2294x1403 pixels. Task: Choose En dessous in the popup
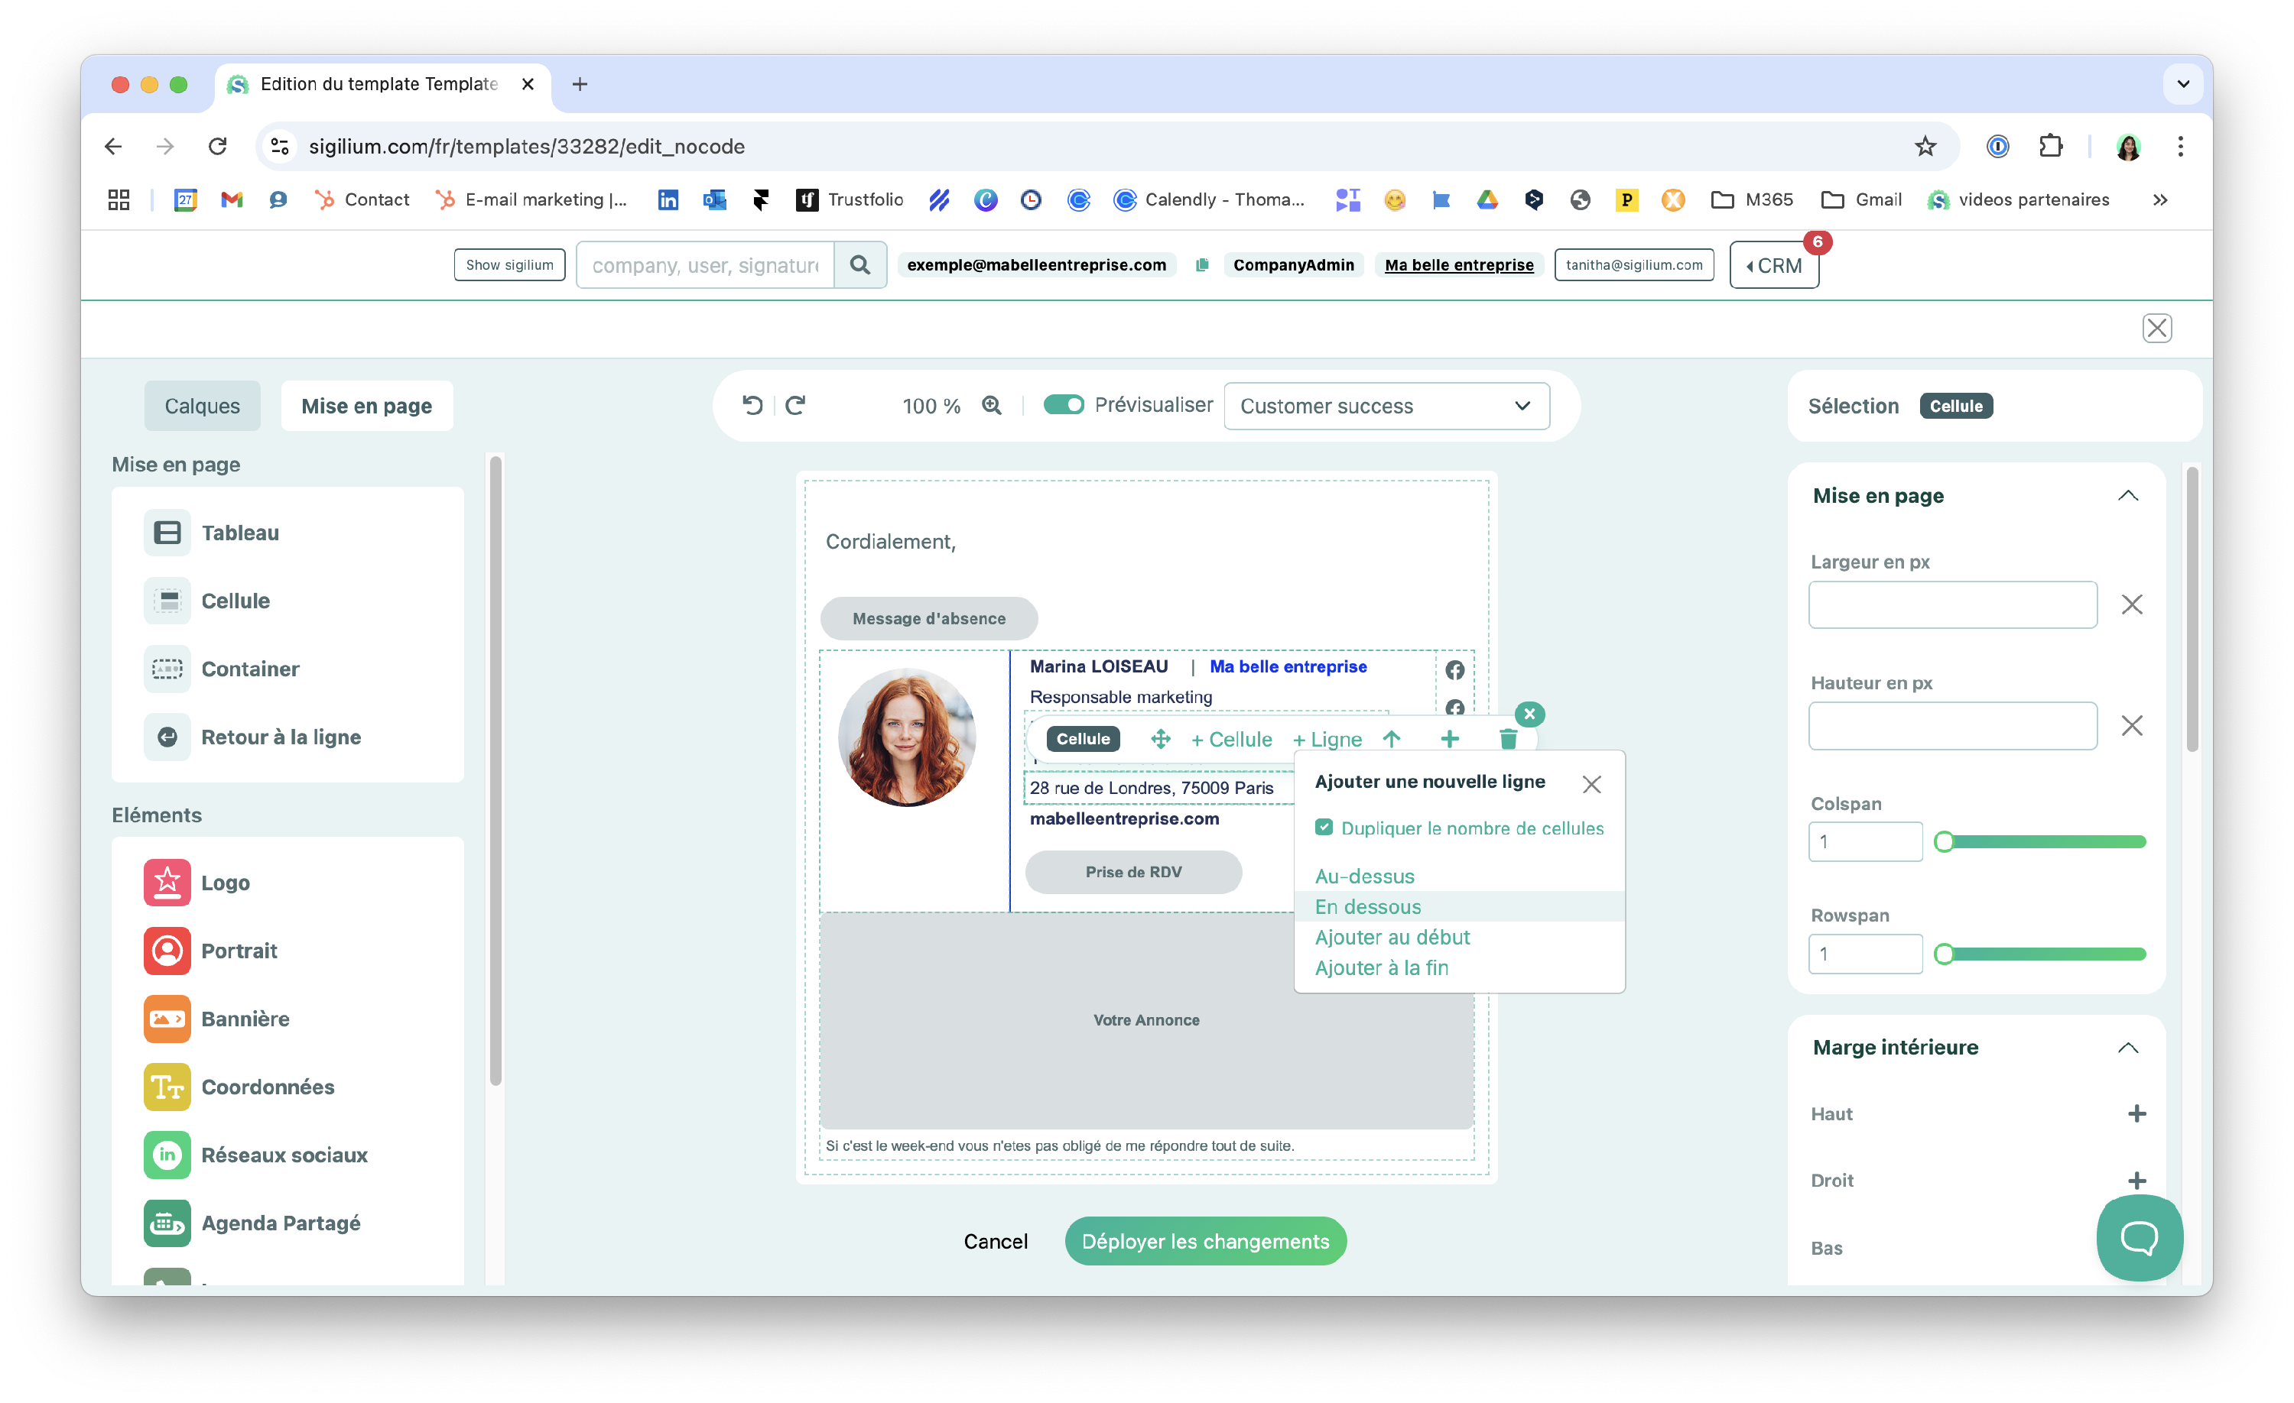click(1368, 907)
